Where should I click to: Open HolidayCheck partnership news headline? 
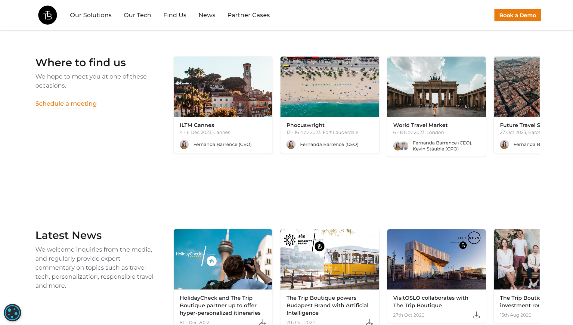[x=220, y=305]
